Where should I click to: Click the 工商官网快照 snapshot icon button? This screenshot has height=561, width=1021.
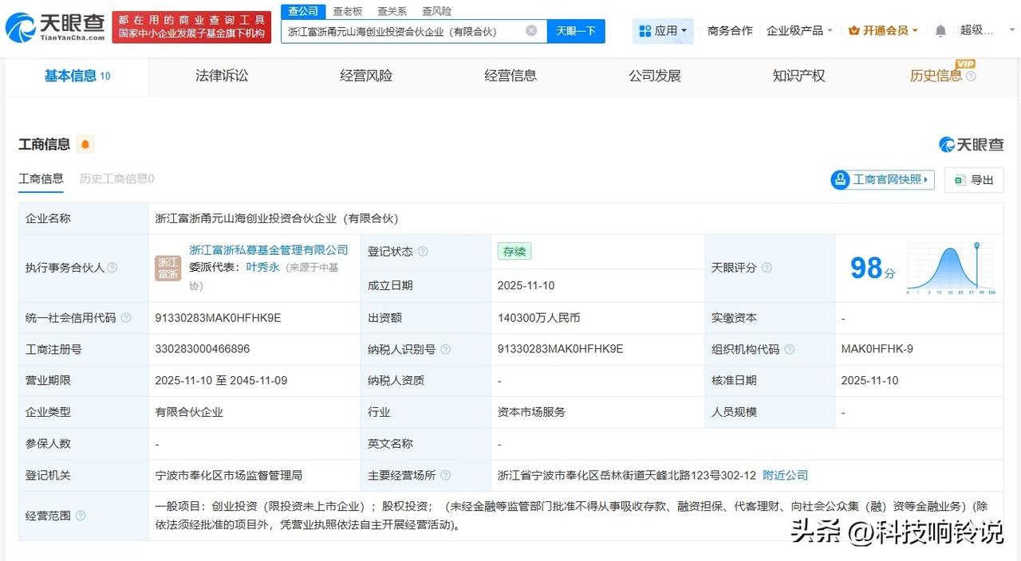tap(840, 180)
